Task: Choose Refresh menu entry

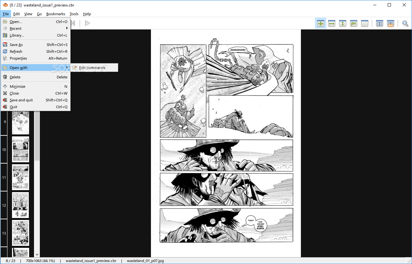Action: (36, 52)
